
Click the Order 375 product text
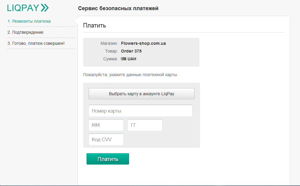pos(131,51)
